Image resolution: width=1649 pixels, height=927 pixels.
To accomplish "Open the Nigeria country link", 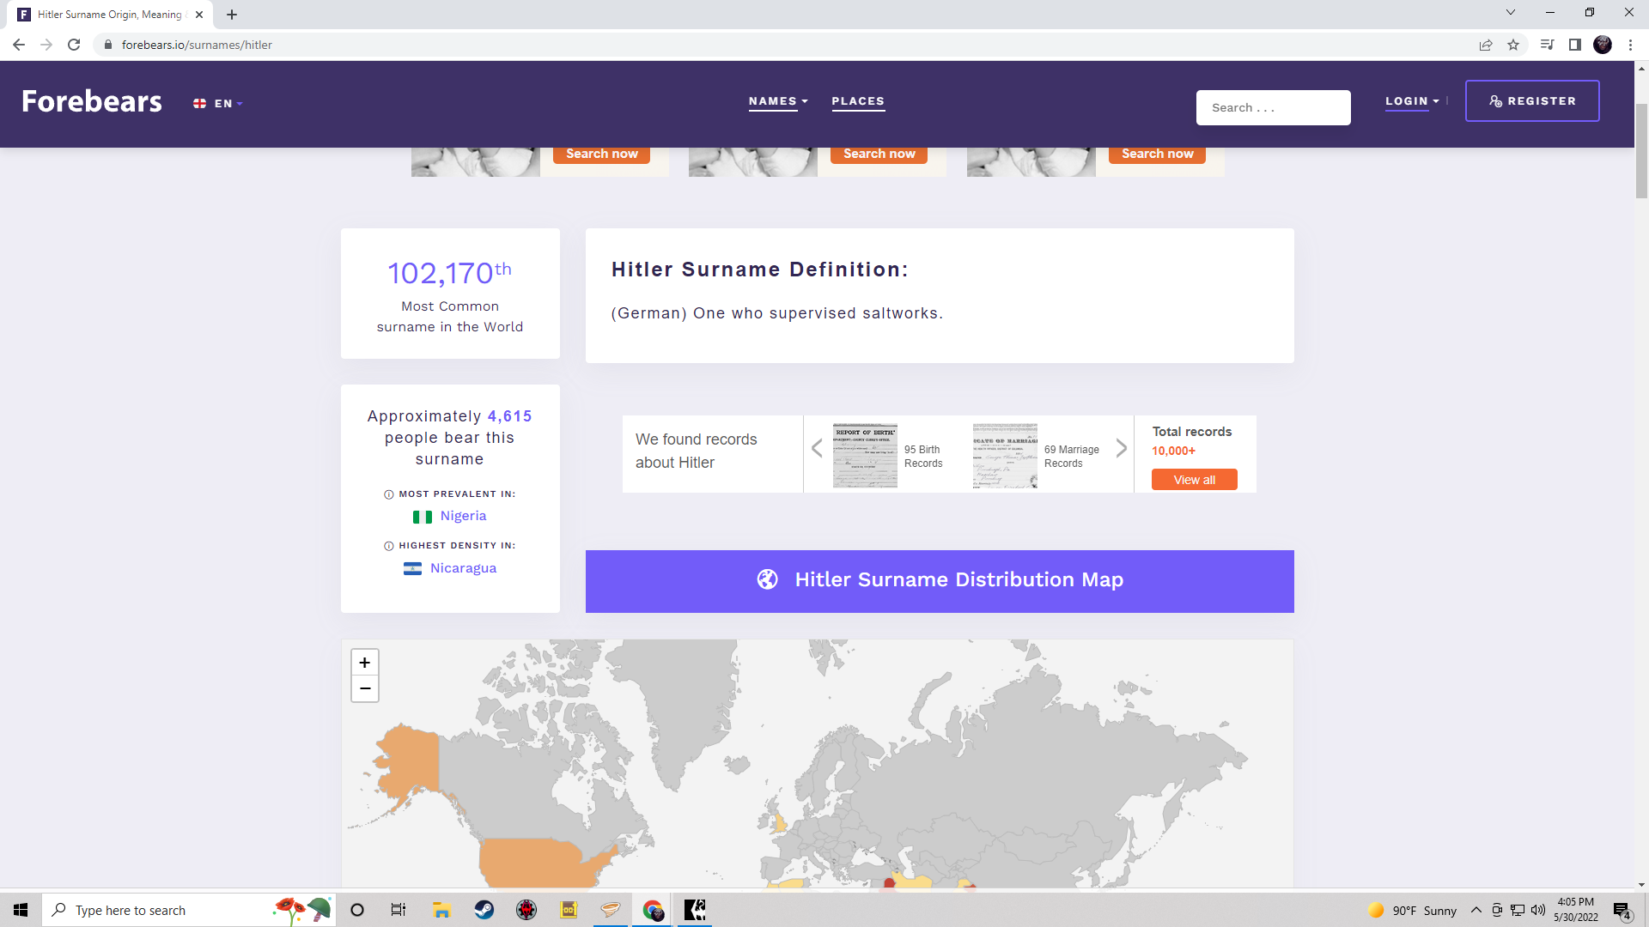I will coord(463,516).
